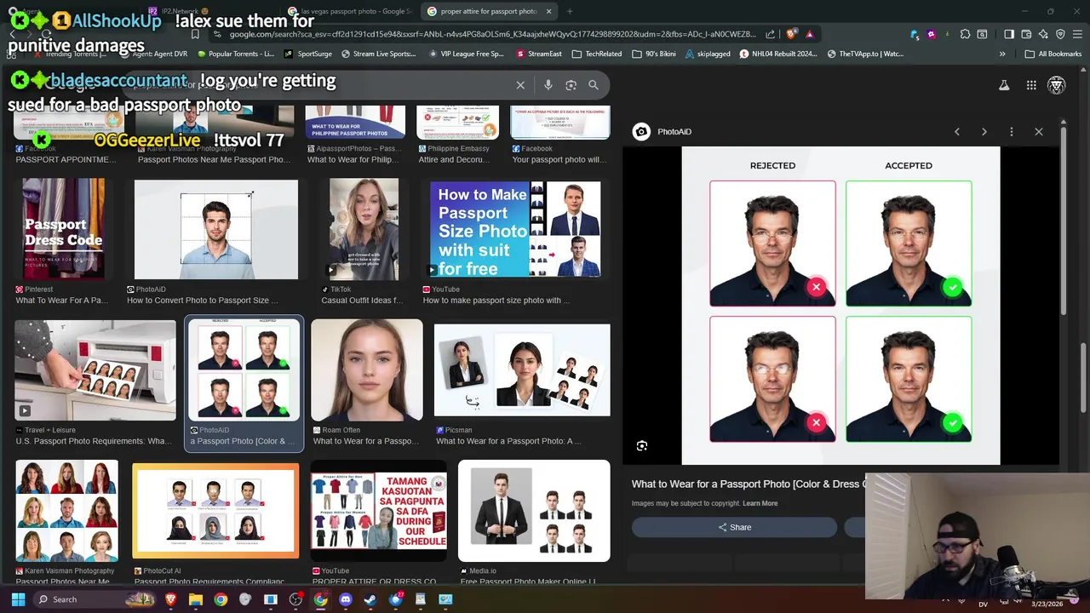The height and width of the screenshot is (613, 1090).
Task: Open the Google account avatar
Action: (1057, 85)
